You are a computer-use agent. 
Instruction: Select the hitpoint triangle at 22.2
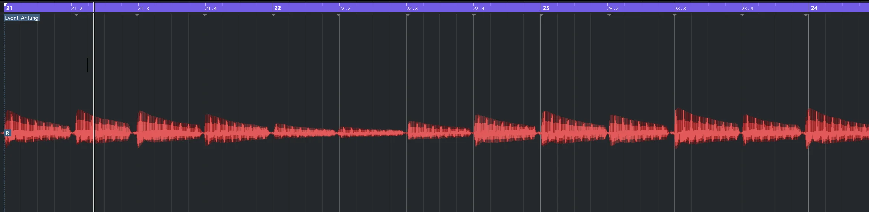point(338,15)
